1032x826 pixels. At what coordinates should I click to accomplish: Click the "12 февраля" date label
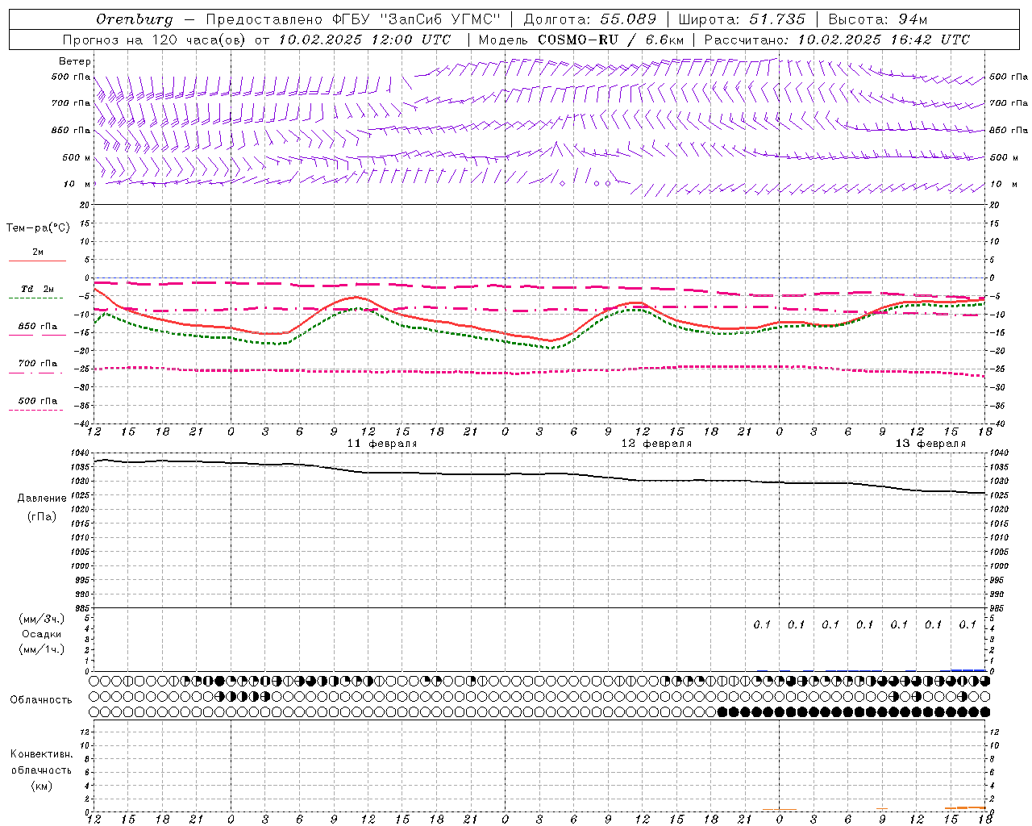coord(656,444)
